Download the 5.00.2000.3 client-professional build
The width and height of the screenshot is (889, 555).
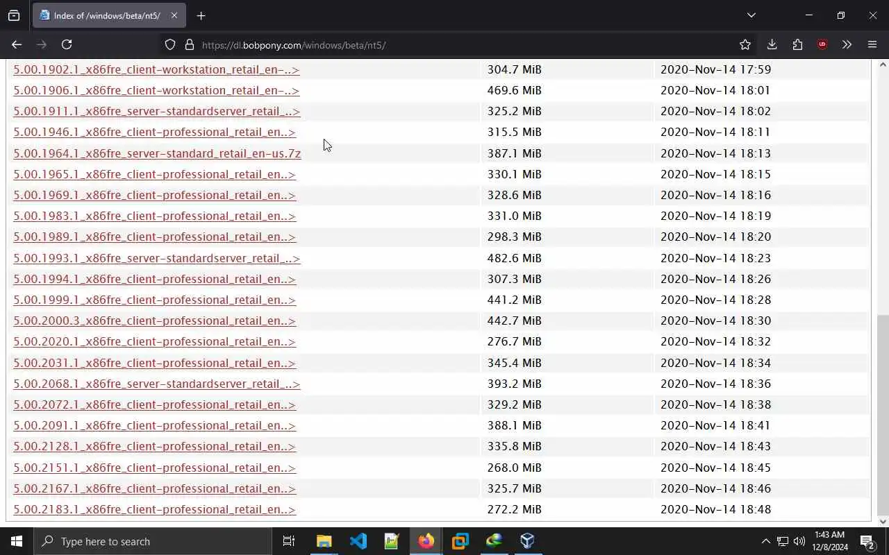154,321
